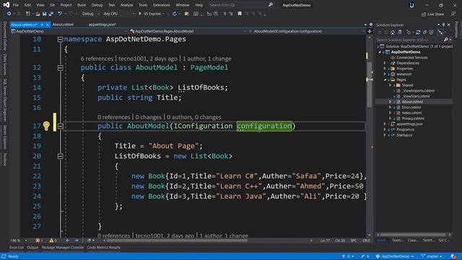Open the Any CPU platform dropdown
The height and width of the screenshot is (260, 462).
[x=118, y=14]
